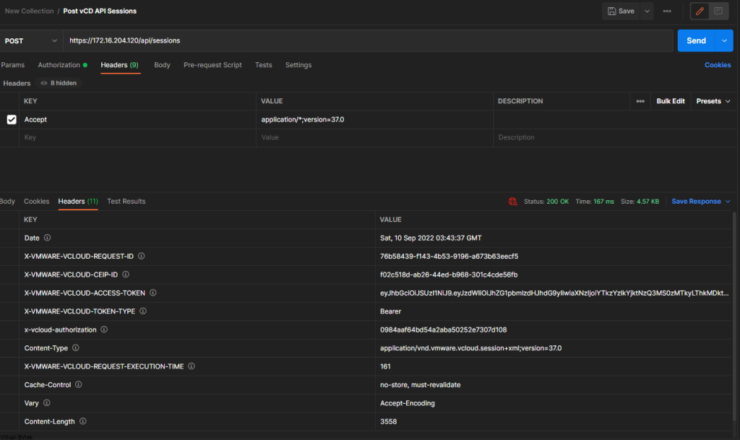Click the info icon beside Content-Type

coord(76,348)
